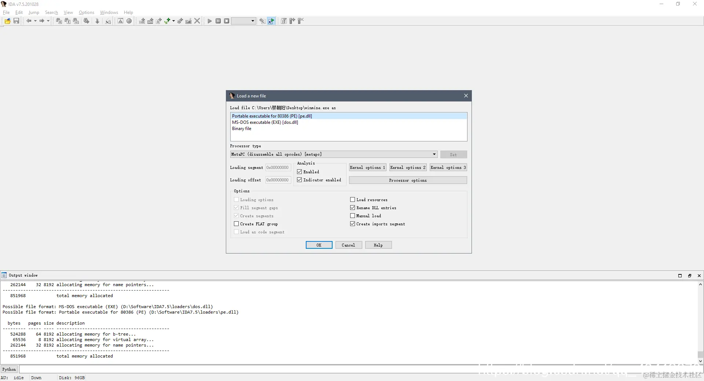Expand the structure icon dropdown arrow
The height and width of the screenshot is (381, 704).
pos(173,21)
